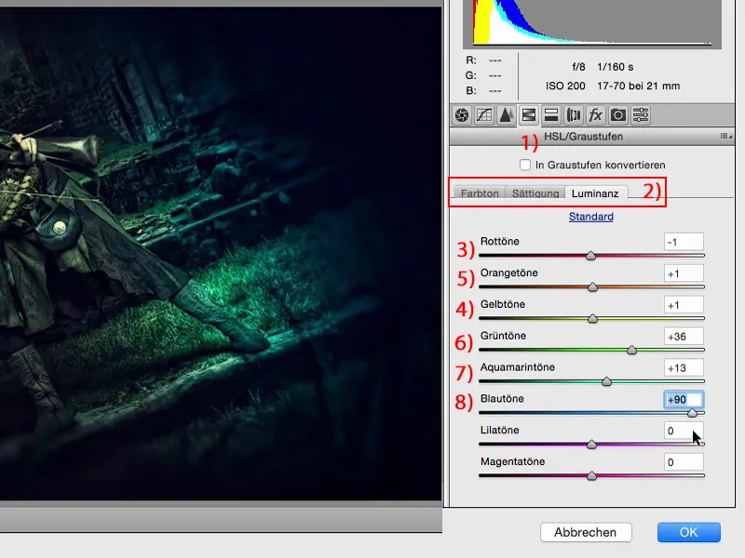Image resolution: width=745 pixels, height=558 pixels.
Task: Select the Tone Curve panel icon
Action: click(x=482, y=115)
